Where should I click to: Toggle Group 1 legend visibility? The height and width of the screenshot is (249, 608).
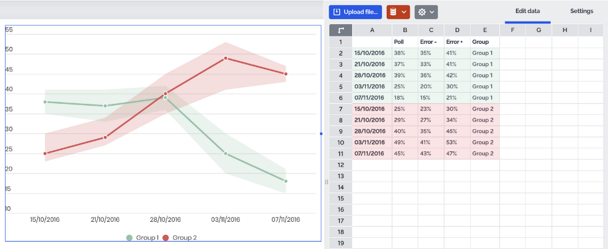[142, 238]
